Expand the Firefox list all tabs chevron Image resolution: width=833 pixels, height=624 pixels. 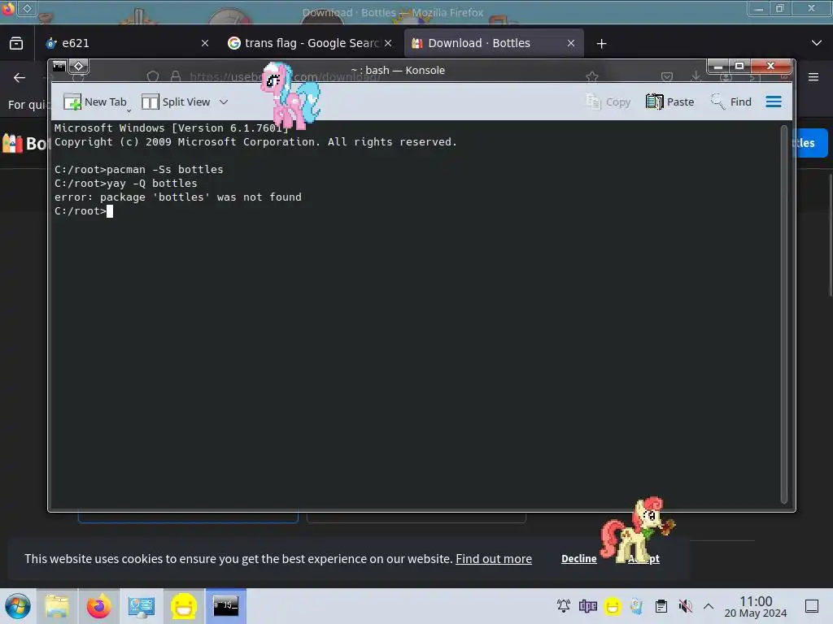[x=817, y=43]
